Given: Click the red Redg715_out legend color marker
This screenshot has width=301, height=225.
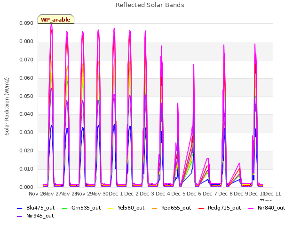Looking at the screenshot, I should [x=201, y=208].
